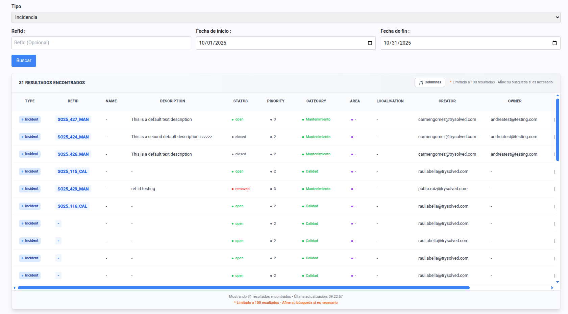Click the PRIORITY column header
568x314 pixels.
(x=275, y=101)
